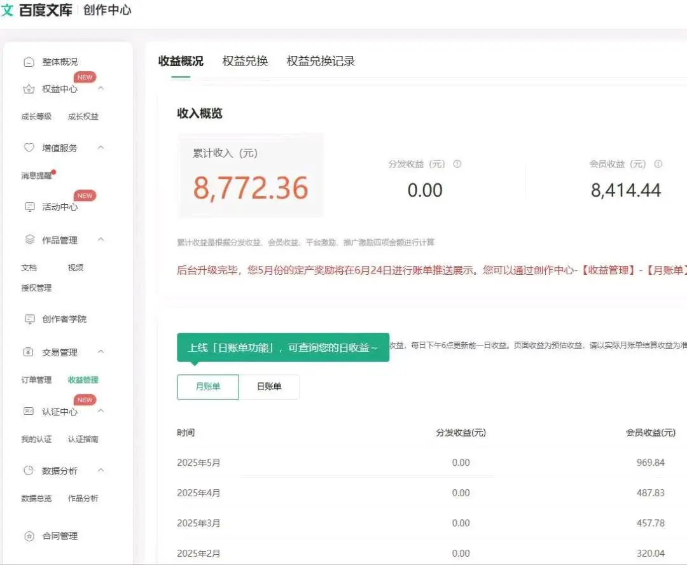Click the 权益中心 crown icon
687x565 pixels.
coord(29,89)
